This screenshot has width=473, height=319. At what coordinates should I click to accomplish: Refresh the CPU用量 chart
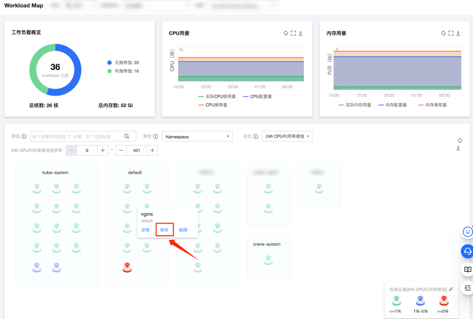(286, 33)
